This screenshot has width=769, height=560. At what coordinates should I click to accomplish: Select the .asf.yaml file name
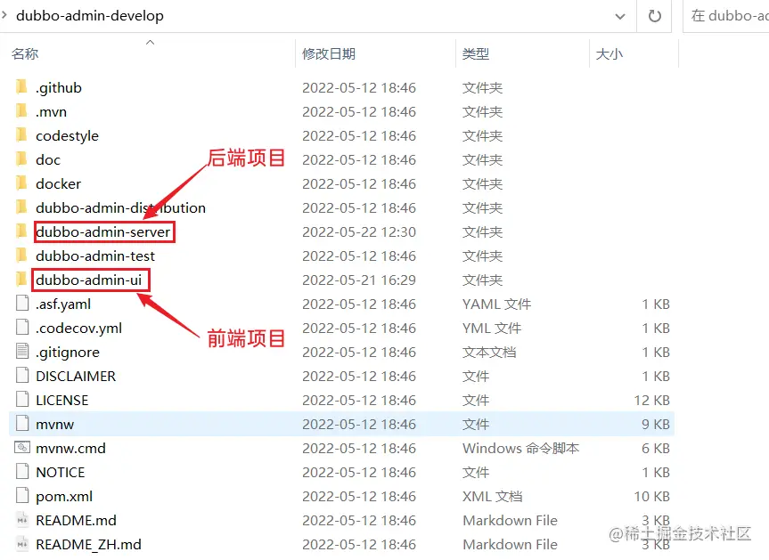pos(63,304)
